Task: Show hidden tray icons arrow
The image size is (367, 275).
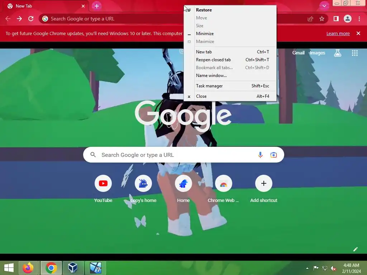Action: (x=307, y=268)
